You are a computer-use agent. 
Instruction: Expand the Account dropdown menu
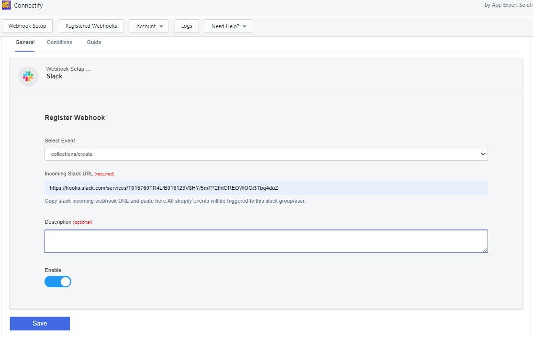point(149,26)
